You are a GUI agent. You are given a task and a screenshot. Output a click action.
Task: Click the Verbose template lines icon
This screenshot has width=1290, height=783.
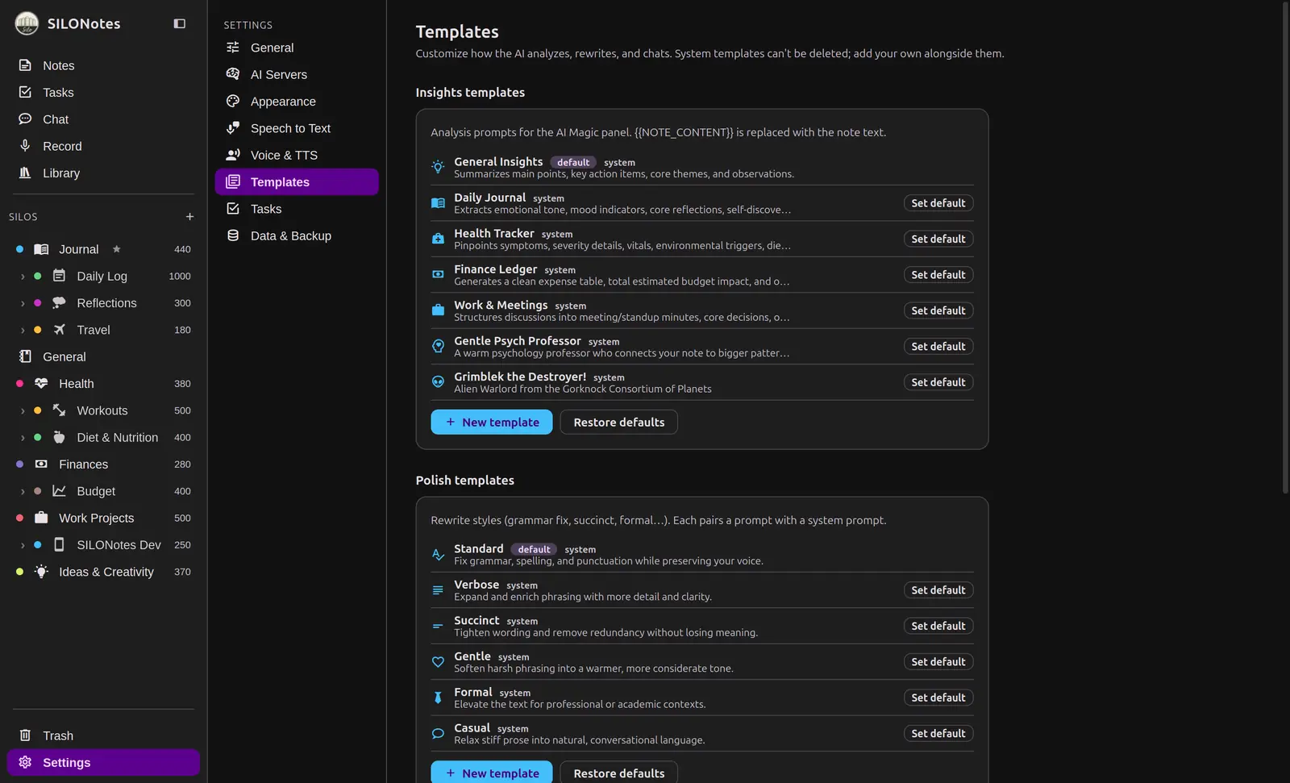[438, 590]
